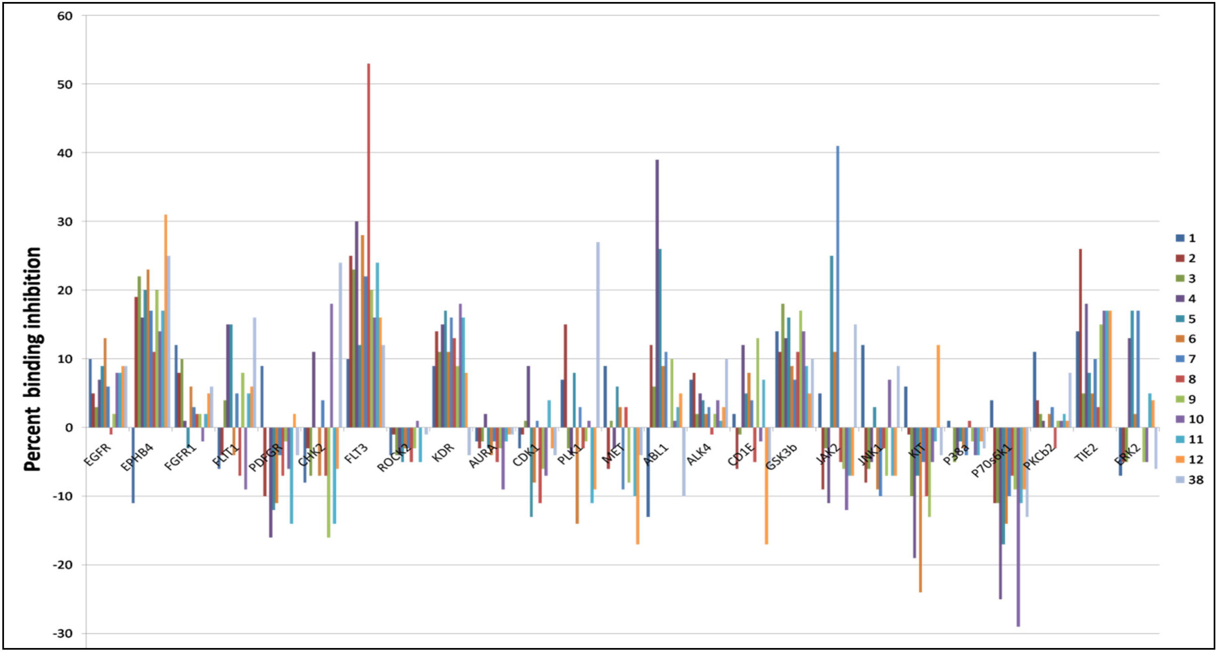Click the legend swatch for series 5
The width and height of the screenshot is (1219, 652).
click(1180, 319)
